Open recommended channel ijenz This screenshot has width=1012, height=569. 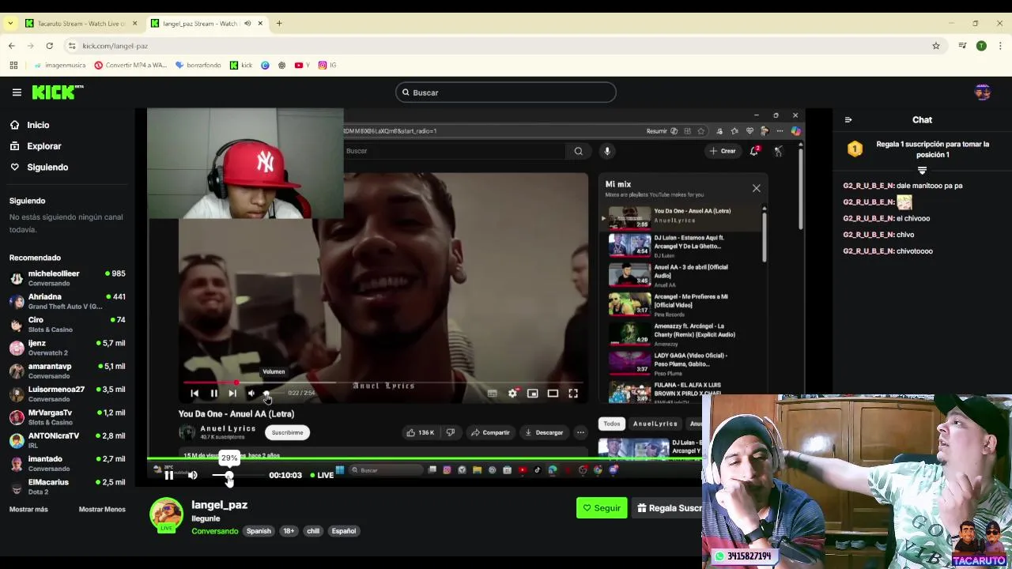(67, 348)
